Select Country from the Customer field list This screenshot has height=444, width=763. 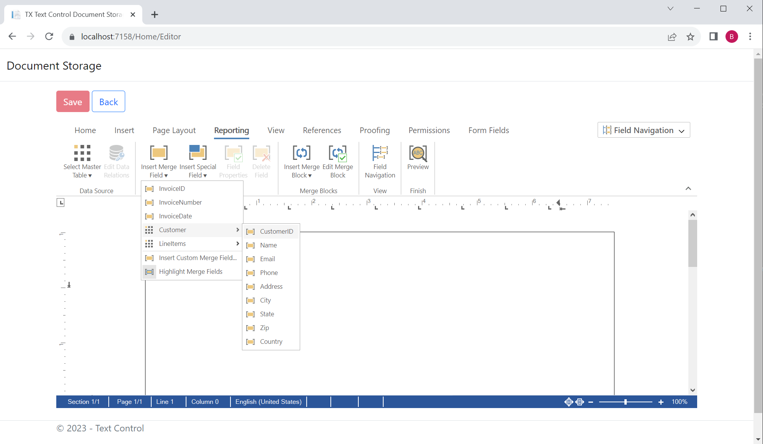tap(271, 341)
